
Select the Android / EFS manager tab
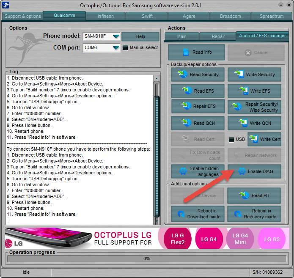tap(262, 36)
